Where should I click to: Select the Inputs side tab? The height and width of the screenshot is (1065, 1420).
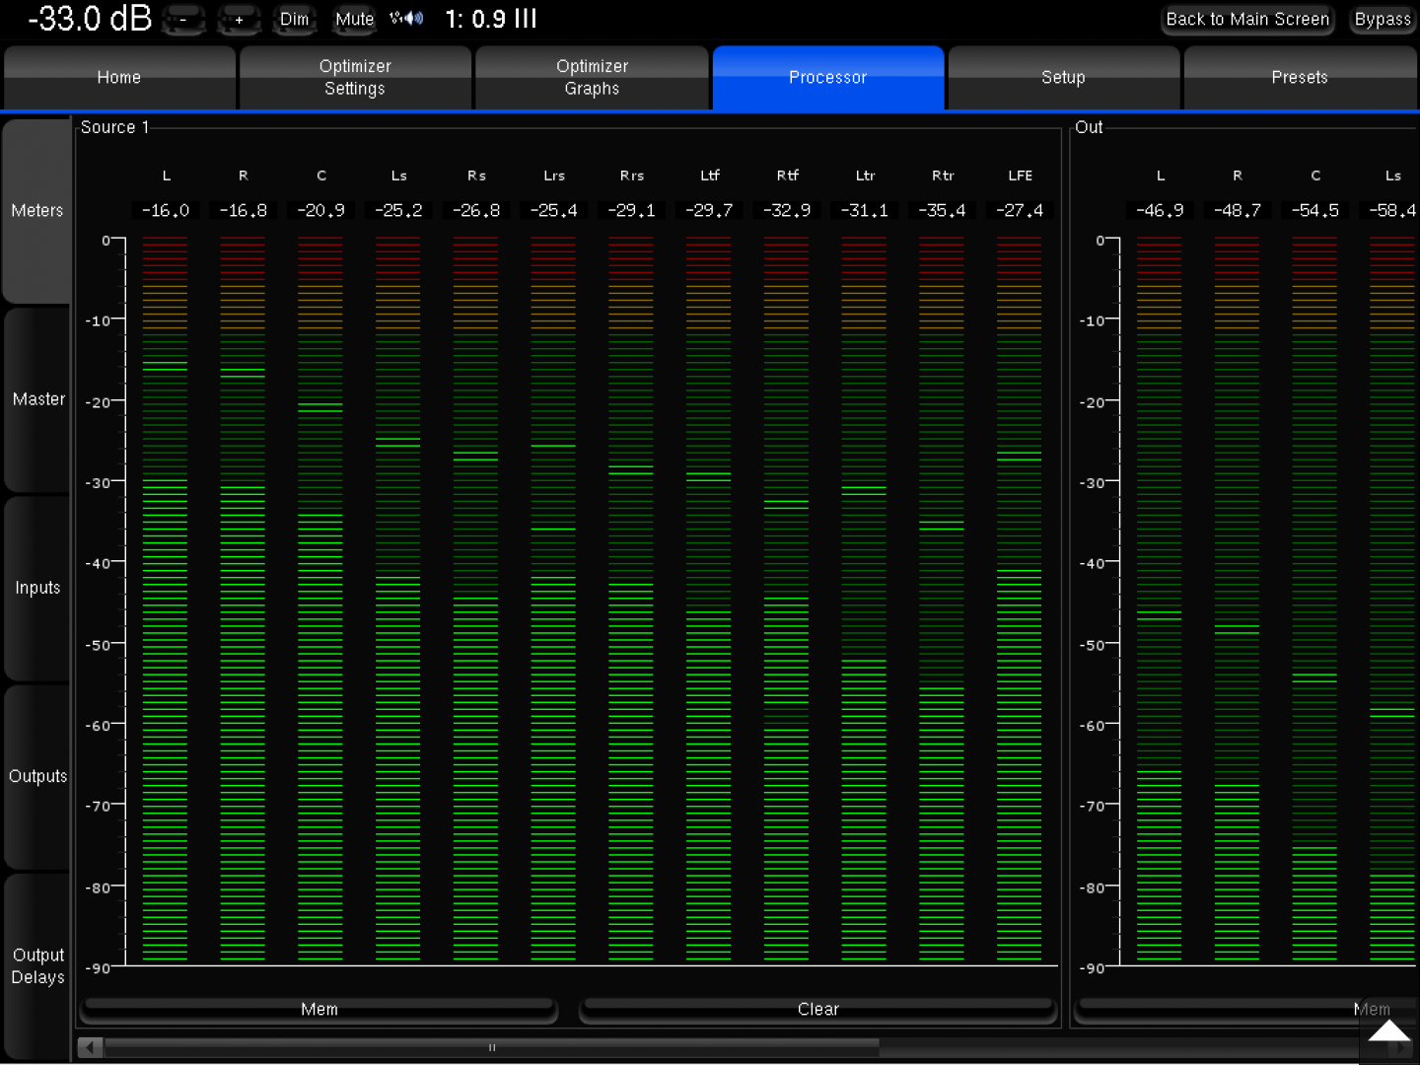coord(37,588)
